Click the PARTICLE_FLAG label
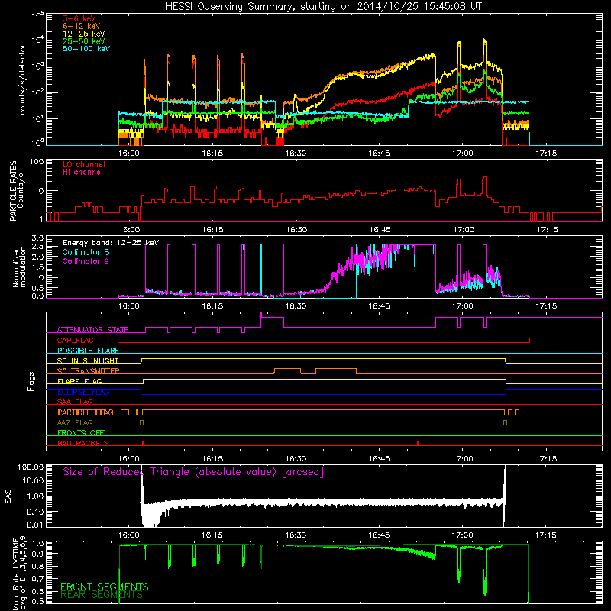The height and width of the screenshot is (611, 611). coord(86,412)
